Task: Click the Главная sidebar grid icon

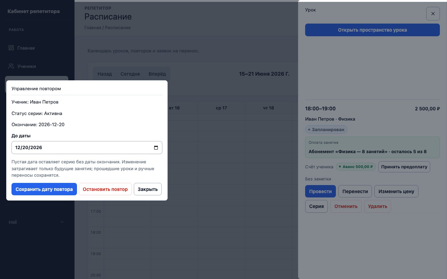Action: [11, 48]
